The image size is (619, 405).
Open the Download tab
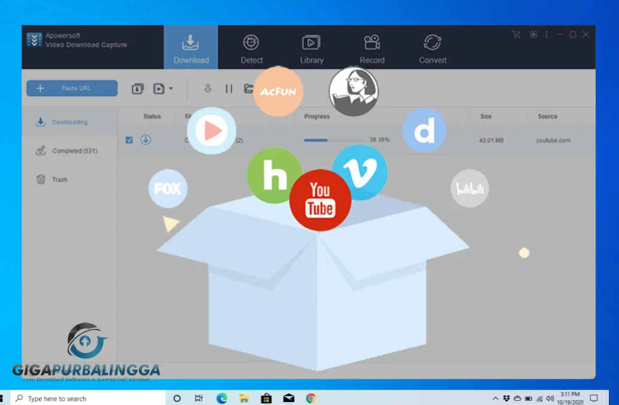coord(191,48)
